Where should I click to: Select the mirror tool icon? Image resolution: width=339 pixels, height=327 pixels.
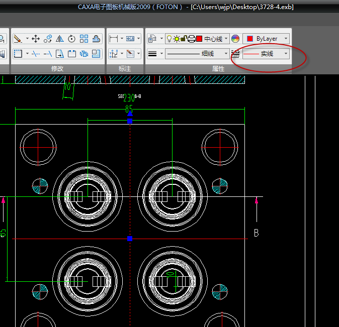[x=60, y=39]
